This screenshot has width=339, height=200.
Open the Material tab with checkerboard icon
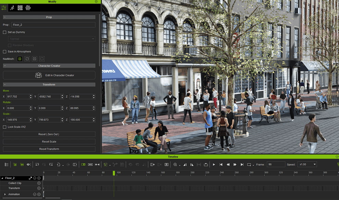coord(20,7)
